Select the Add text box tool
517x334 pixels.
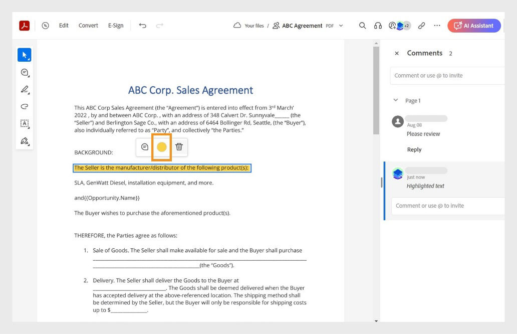coord(24,124)
